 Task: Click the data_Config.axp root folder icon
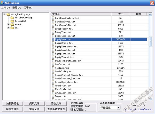8,14
